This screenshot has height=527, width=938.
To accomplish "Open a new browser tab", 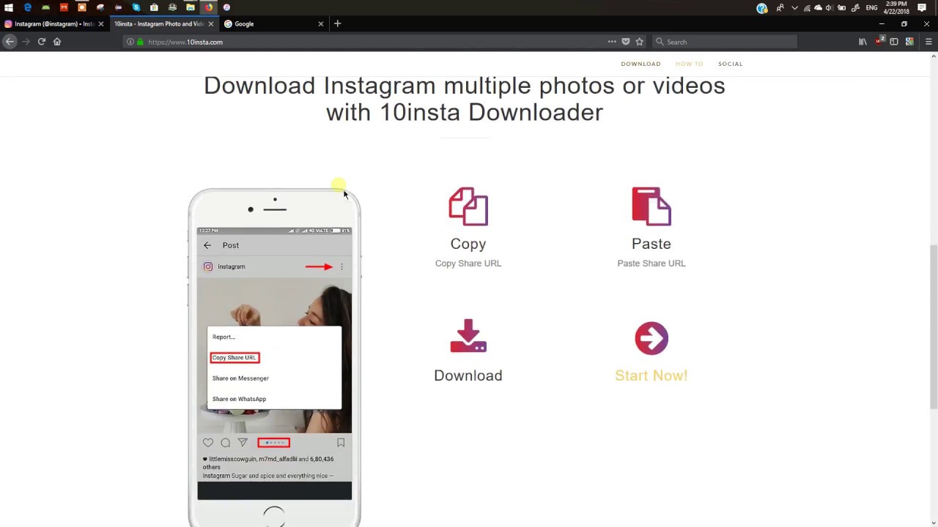I will pos(337,23).
